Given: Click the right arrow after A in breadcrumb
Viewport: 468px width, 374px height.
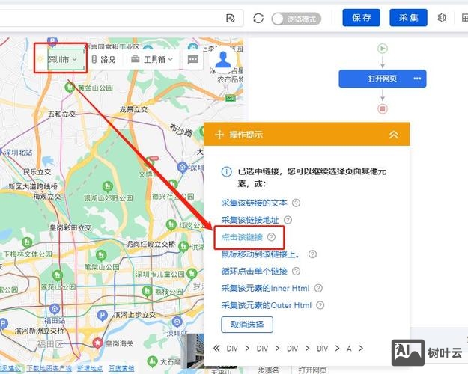Looking at the screenshot, I should (x=361, y=348).
